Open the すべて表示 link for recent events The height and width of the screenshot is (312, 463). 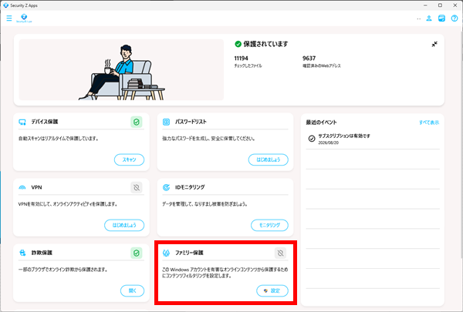click(429, 122)
